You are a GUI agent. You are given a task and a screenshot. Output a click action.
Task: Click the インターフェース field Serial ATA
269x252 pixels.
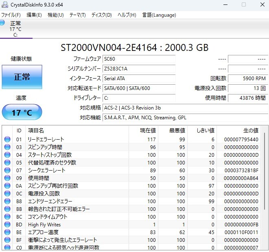point(139,79)
